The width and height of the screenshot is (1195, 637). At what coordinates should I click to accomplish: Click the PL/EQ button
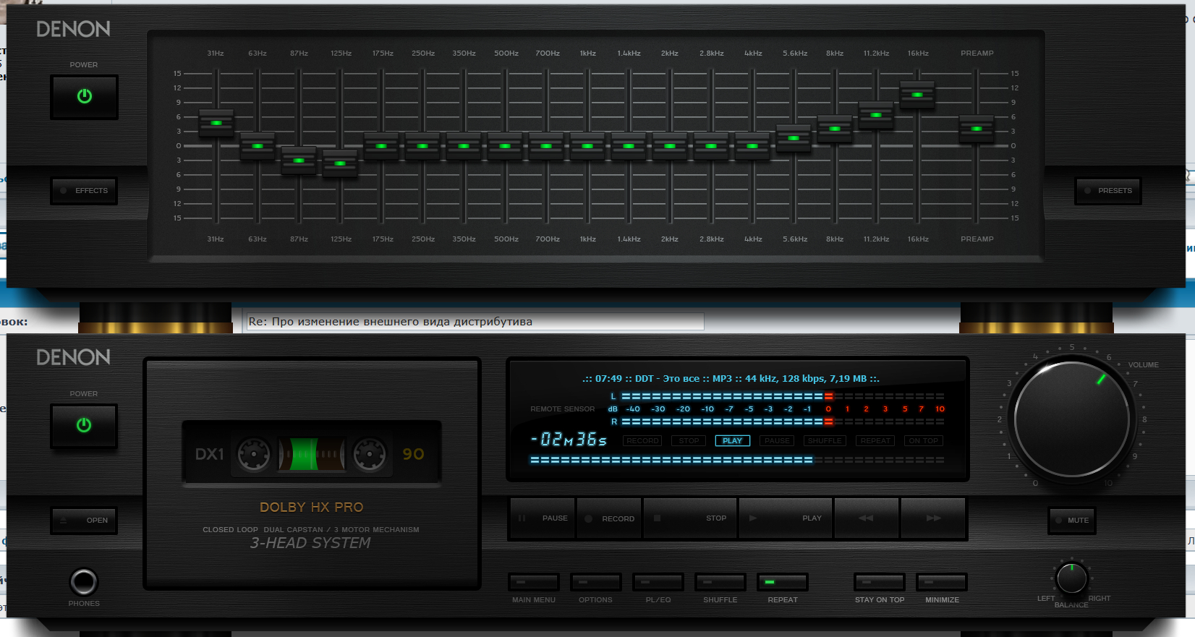[658, 582]
